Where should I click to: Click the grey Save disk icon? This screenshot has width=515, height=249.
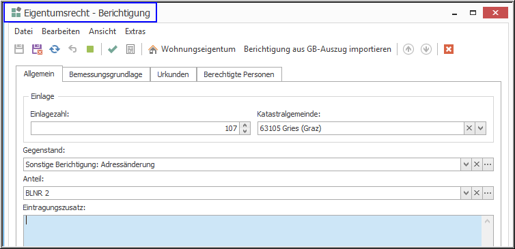(19, 49)
